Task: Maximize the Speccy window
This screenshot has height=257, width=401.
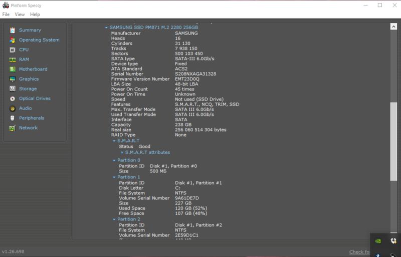Action: tap(380, 5)
